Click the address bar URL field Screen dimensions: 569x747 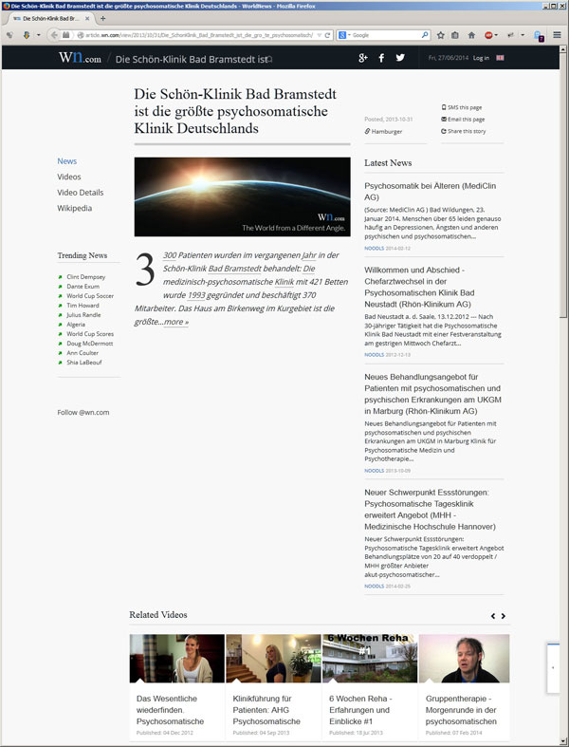click(x=199, y=35)
